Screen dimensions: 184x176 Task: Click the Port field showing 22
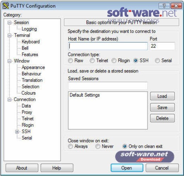tap(162, 46)
